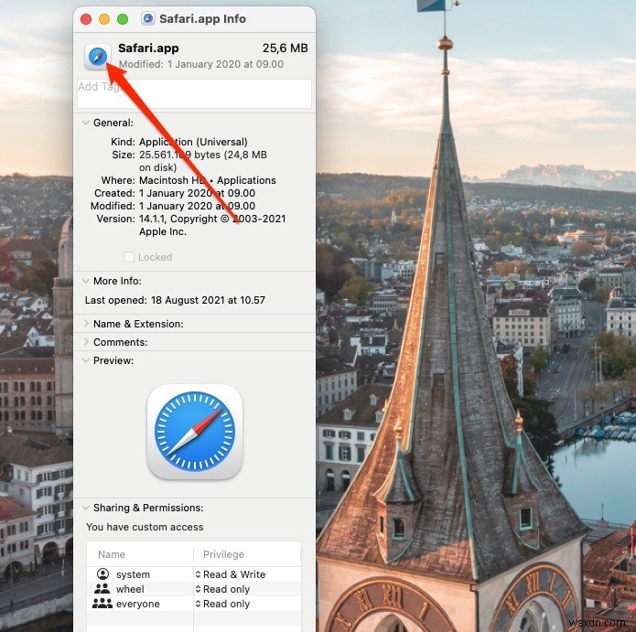Expand the Name & Extension section

click(x=86, y=324)
